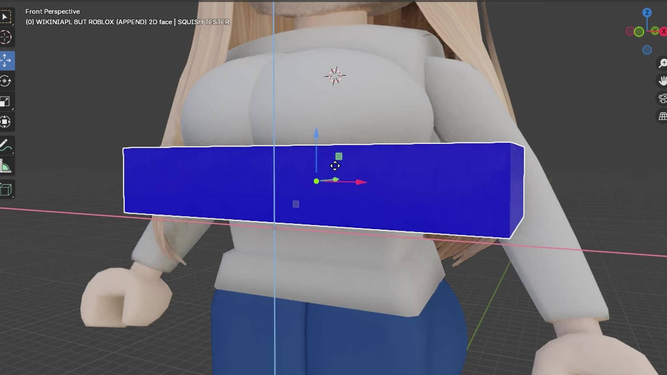Click the green Y handle on the navigation gizmo
Image resolution: width=667 pixels, height=375 pixels.
pyautogui.click(x=655, y=31)
